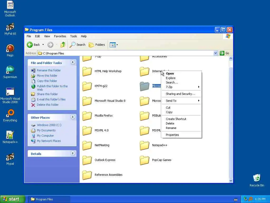Choose Copy in the context menu

click(x=181, y=112)
